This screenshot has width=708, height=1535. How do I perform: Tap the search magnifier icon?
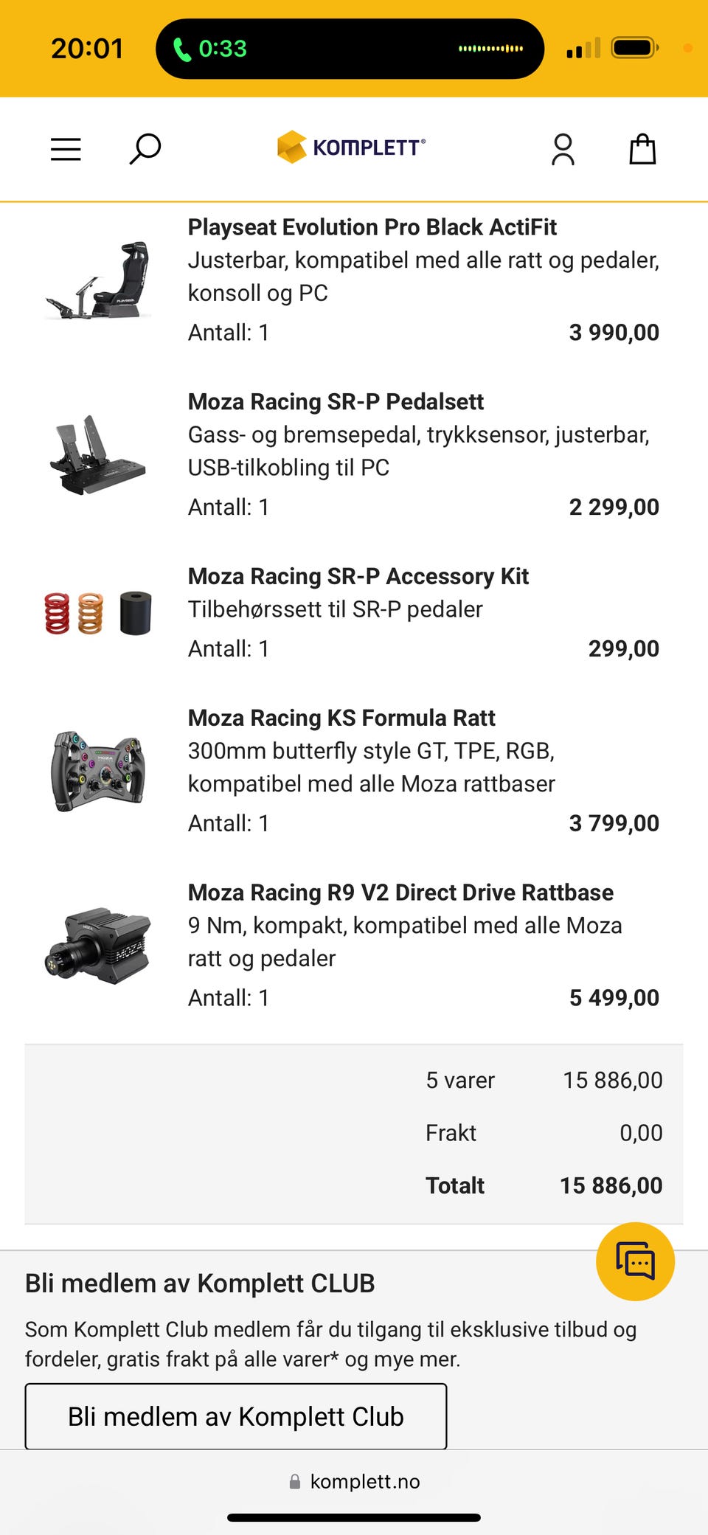[x=145, y=149]
